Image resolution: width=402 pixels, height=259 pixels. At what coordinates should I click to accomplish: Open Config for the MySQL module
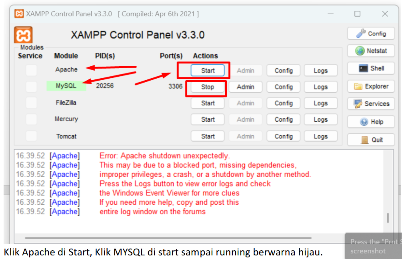click(284, 87)
